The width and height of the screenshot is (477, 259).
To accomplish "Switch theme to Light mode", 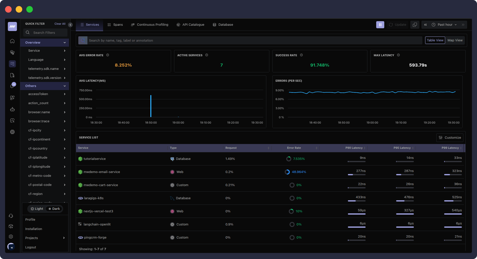I will (x=36, y=209).
